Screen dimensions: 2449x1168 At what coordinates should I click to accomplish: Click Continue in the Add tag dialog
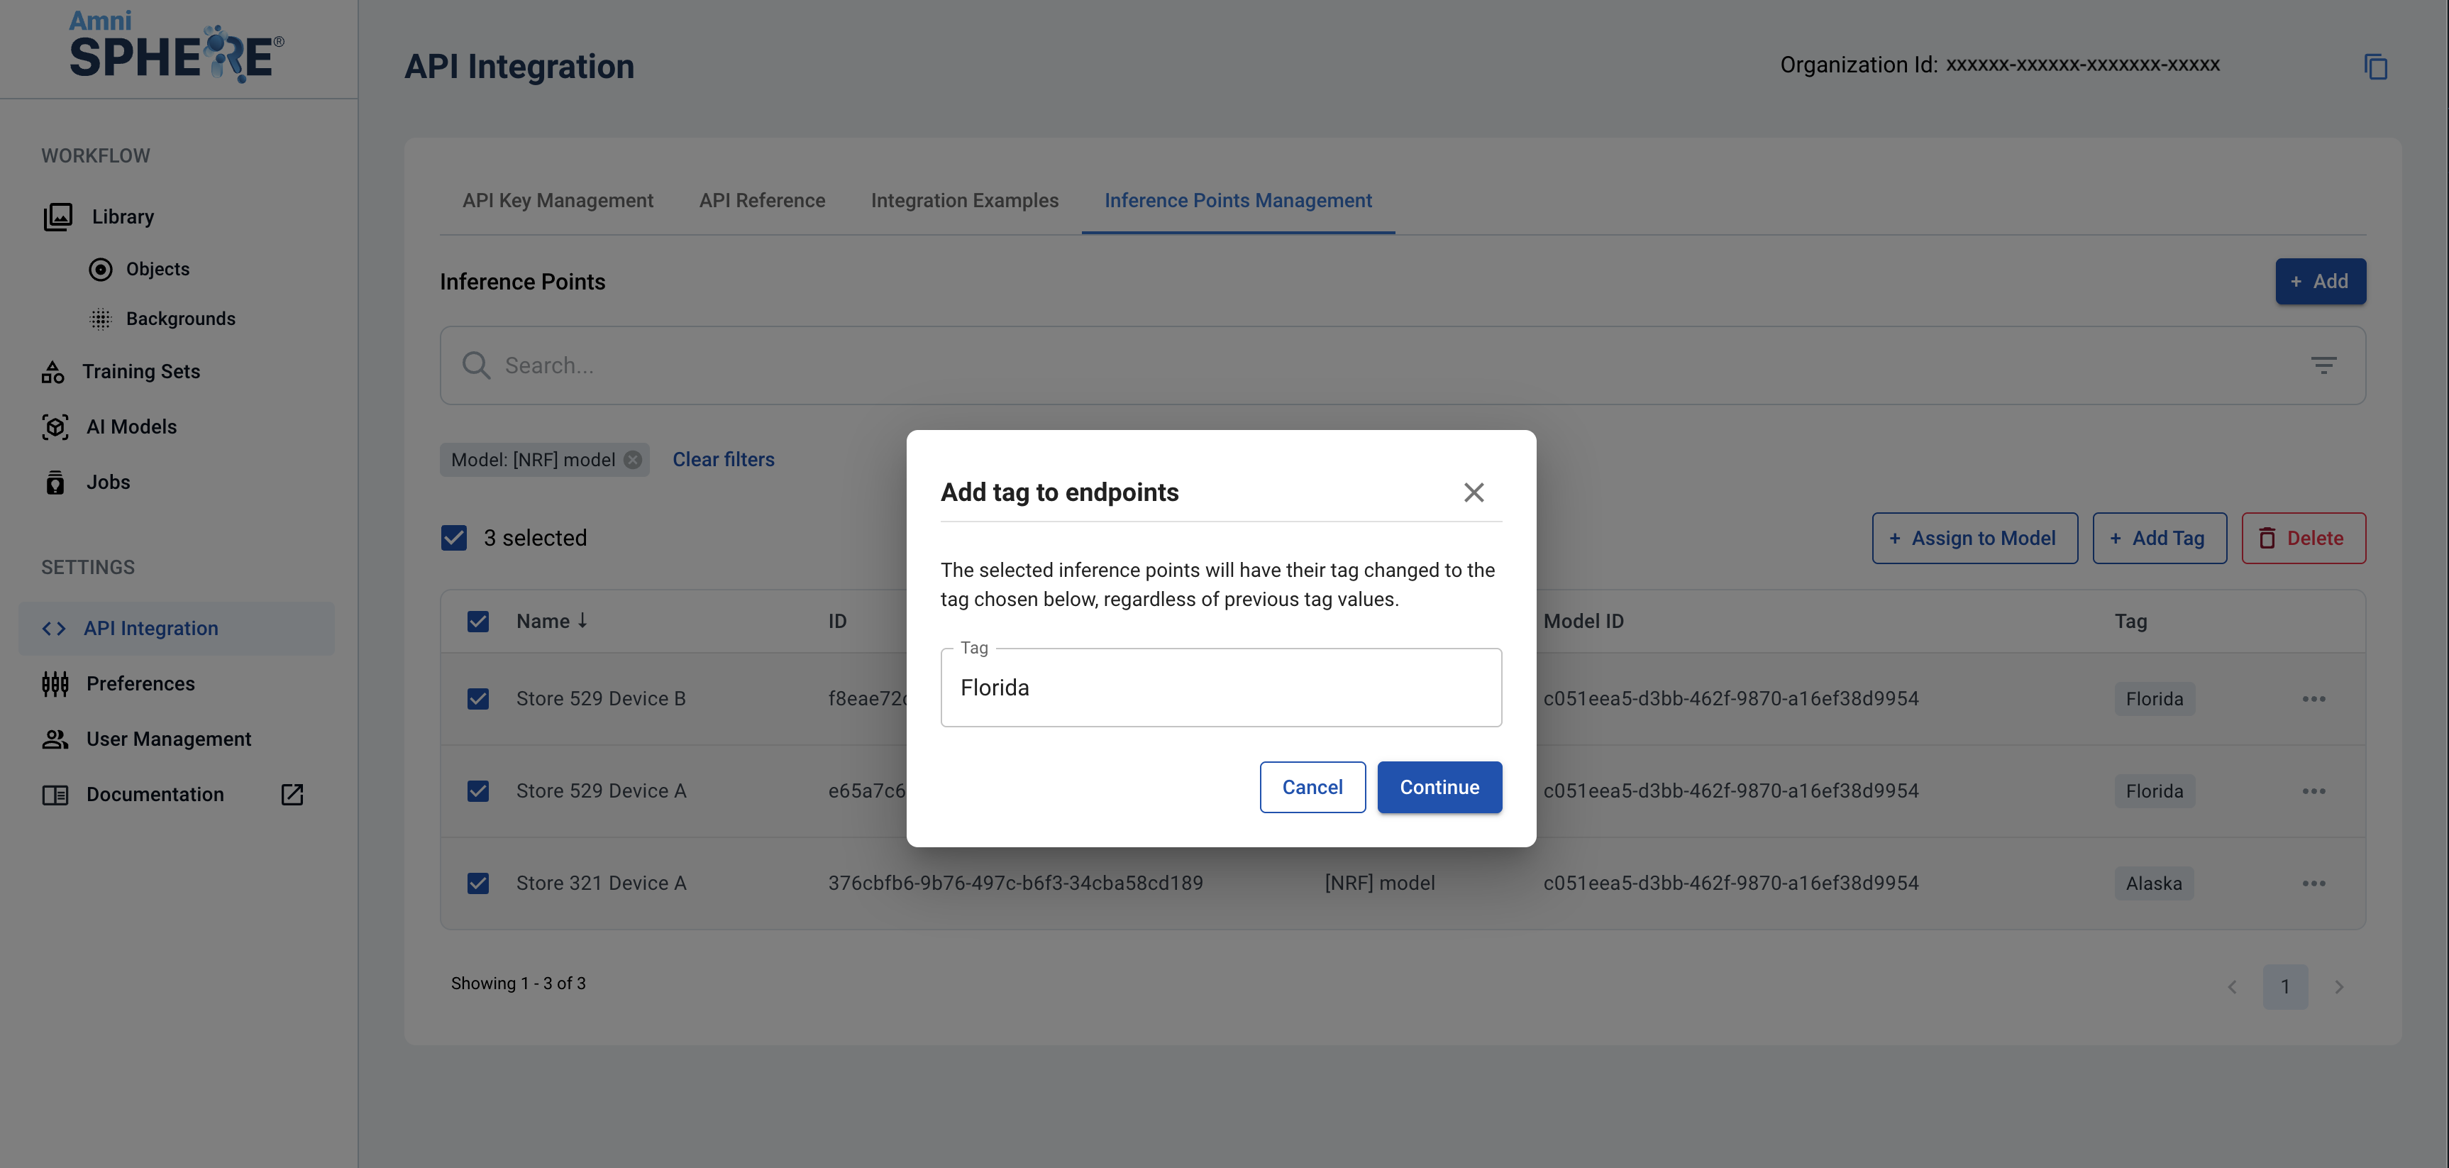pos(1439,787)
